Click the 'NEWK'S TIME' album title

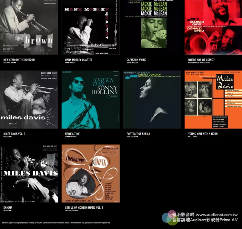coord(72,134)
